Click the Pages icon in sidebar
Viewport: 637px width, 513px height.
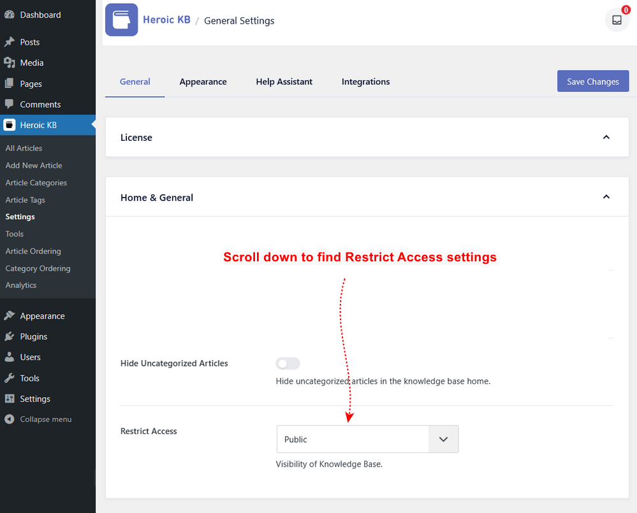tap(10, 83)
